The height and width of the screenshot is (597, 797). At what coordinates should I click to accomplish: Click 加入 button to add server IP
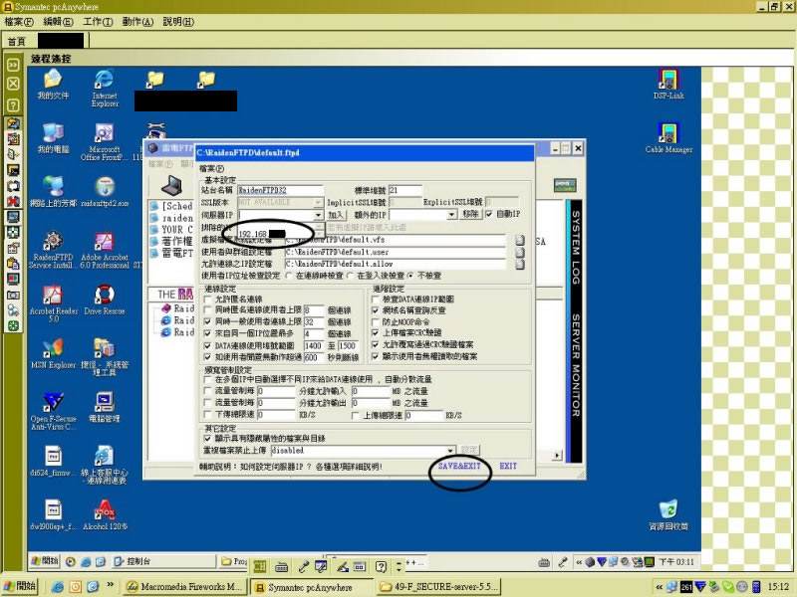(x=336, y=215)
